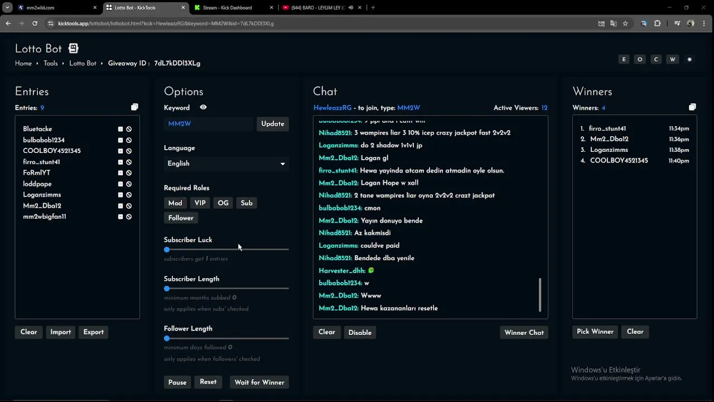The height and width of the screenshot is (402, 714).
Task: Open the Language dropdown showing English
Action: click(x=226, y=164)
